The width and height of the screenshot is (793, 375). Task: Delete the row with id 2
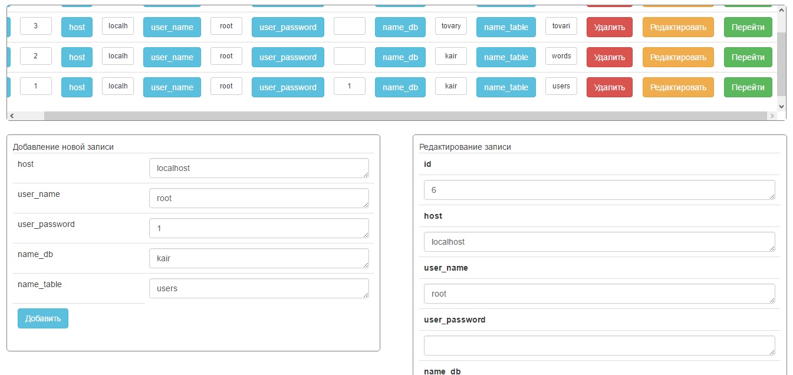click(x=610, y=57)
